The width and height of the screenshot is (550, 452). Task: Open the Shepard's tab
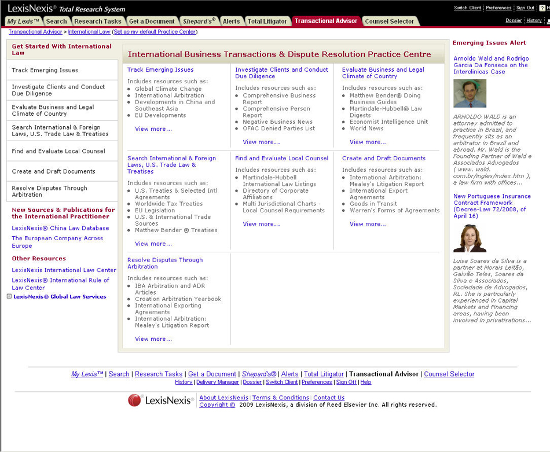199,21
